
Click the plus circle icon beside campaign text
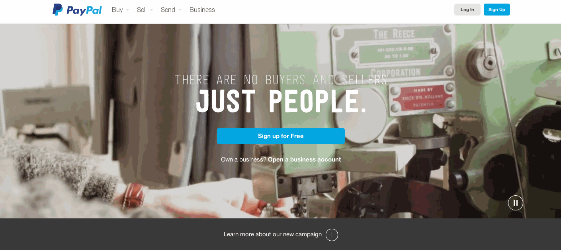tap(332, 235)
